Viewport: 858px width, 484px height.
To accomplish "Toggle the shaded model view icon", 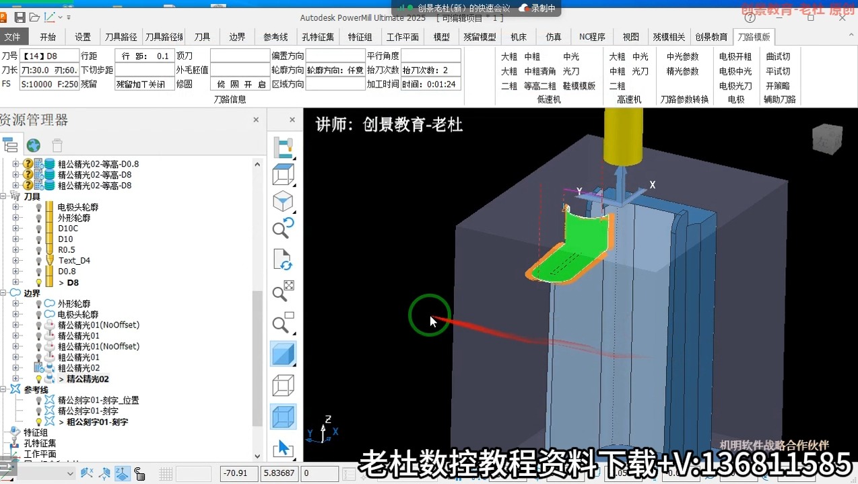I will (284, 354).
